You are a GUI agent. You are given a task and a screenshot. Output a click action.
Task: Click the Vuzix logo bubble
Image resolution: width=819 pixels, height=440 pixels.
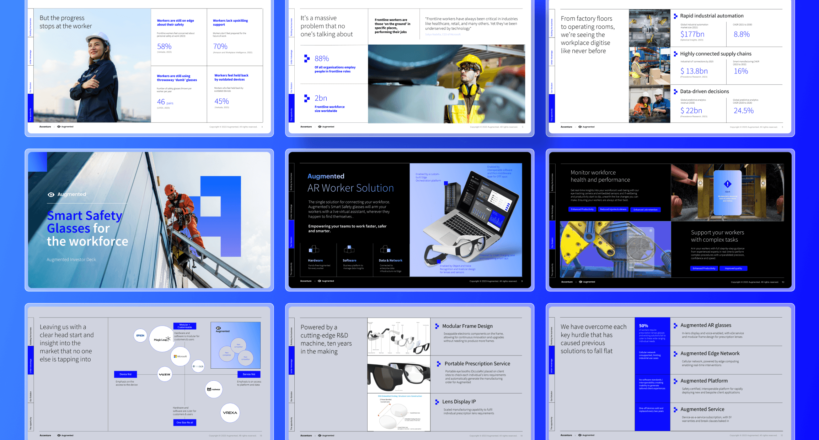[165, 374]
